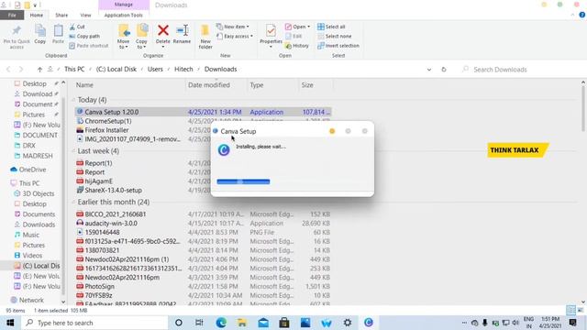
Task: Switch to the Share ribbon tab
Action: pos(61,16)
